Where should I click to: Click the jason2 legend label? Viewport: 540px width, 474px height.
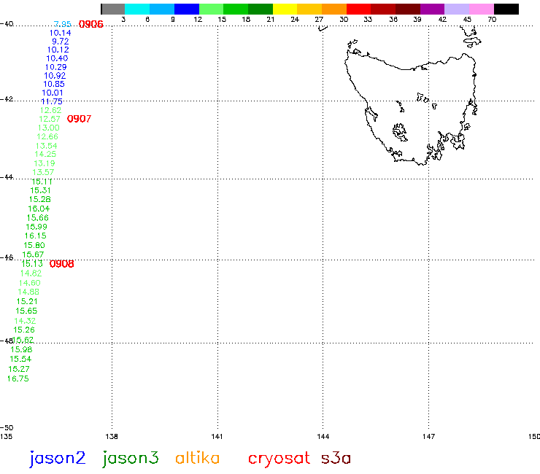pyautogui.click(x=57, y=459)
